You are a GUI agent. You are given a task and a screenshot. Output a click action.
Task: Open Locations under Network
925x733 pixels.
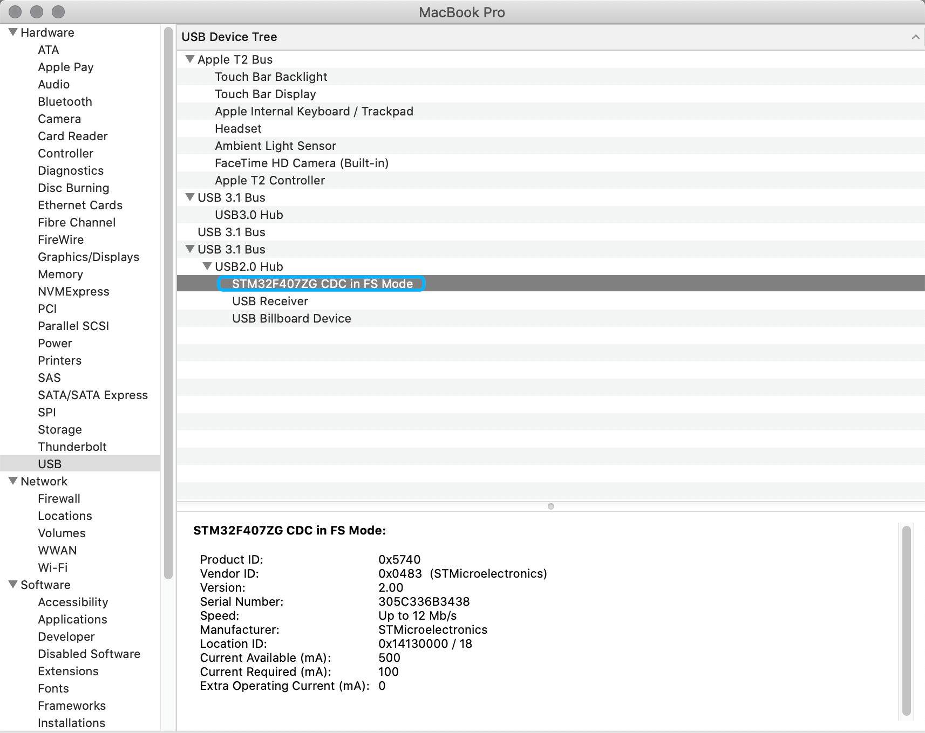pos(65,516)
